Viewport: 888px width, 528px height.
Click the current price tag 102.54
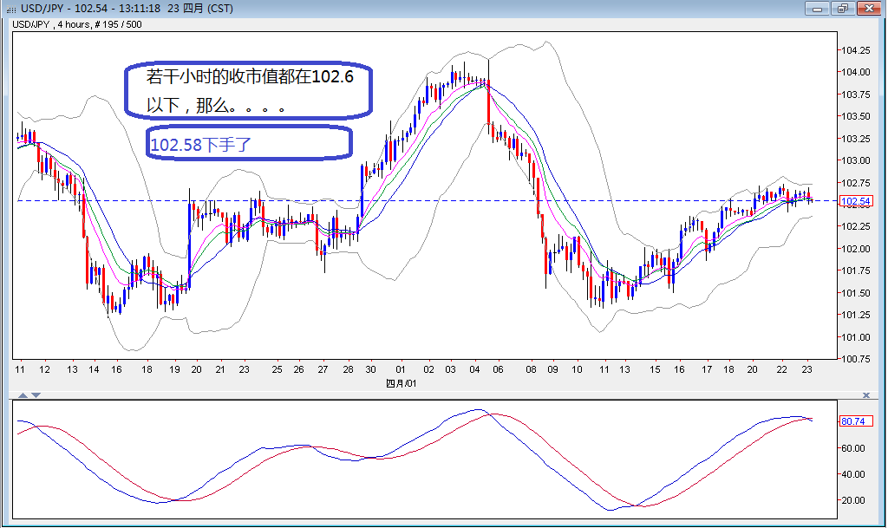856,201
